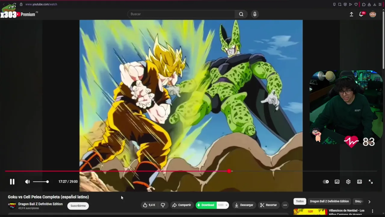Screen dimensions: 385x217
Task: Click the video title Goku vs Cell text
Action: tap(48, 197)
